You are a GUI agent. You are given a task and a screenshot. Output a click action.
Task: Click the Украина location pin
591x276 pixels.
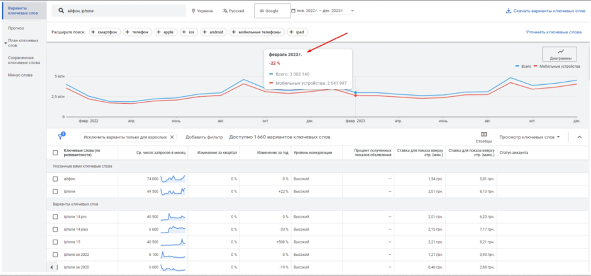click(193, 11)
